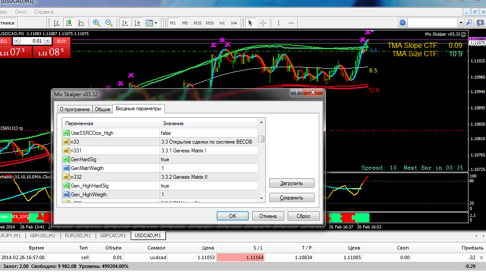Open the Справка menu

(44, 12)
